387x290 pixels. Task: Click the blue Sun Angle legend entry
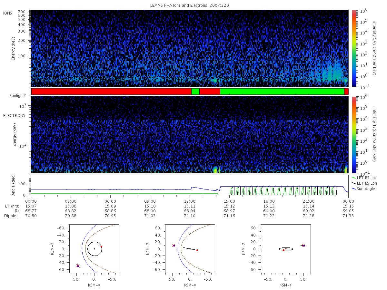click(x=363, y=188)
